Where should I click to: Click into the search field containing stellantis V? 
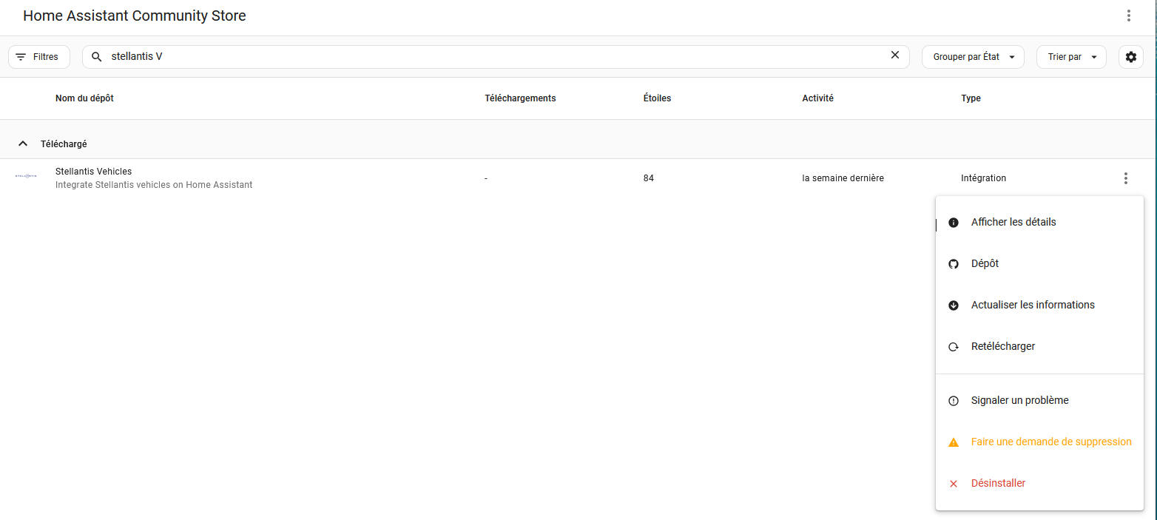[496, 56]
